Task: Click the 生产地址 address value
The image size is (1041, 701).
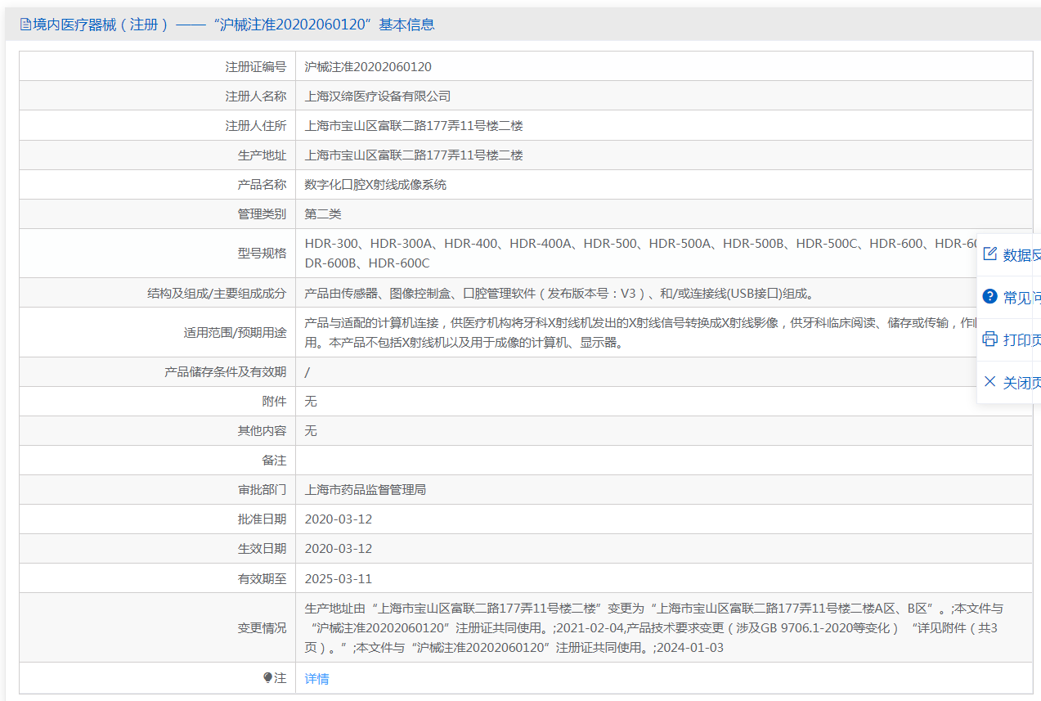Action: coord(414,155)
